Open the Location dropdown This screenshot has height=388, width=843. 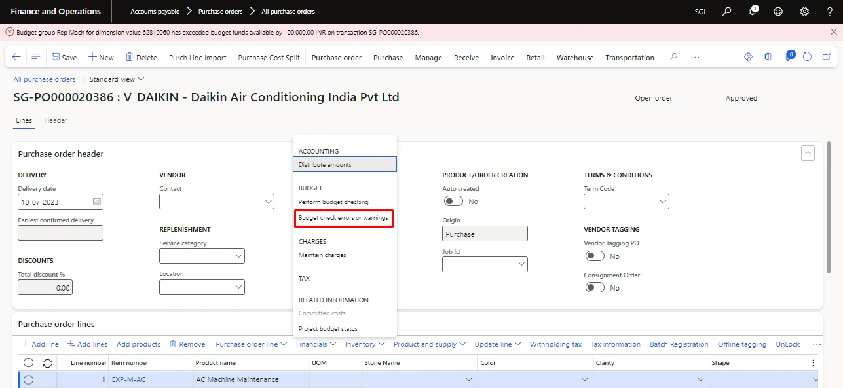238,287
